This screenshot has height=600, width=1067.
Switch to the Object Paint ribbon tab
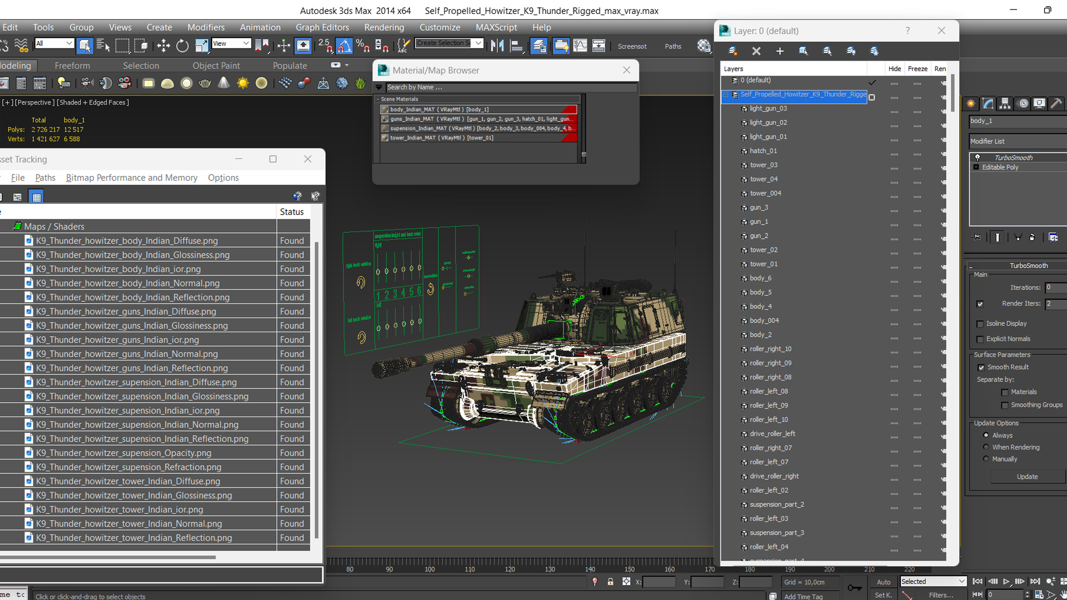click(216, 66)
